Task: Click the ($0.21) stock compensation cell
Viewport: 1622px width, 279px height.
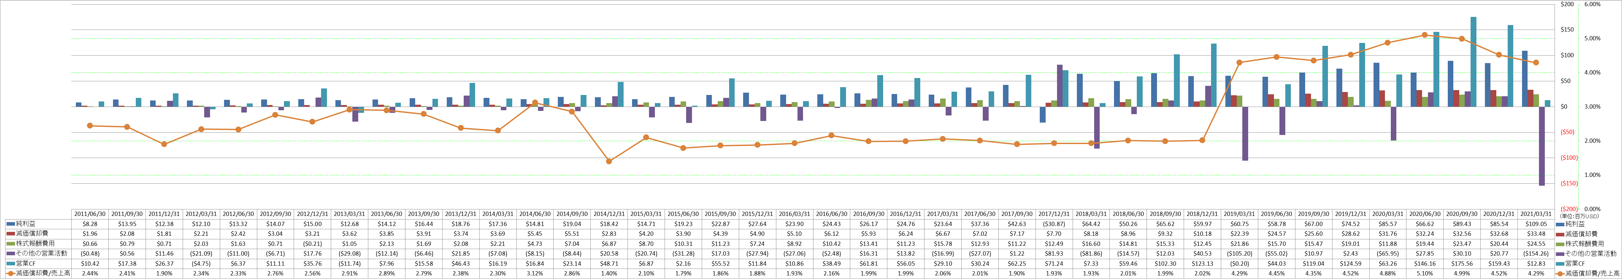Action: tap(312, 243)
